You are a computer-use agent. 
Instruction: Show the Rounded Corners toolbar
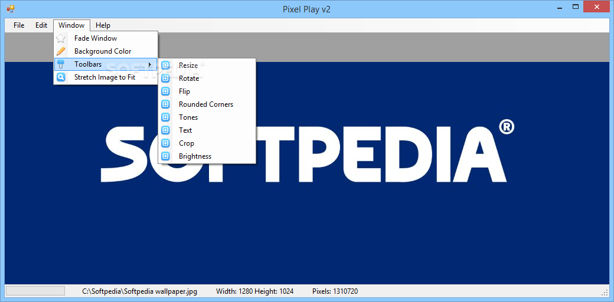click(x=207, y=104)
